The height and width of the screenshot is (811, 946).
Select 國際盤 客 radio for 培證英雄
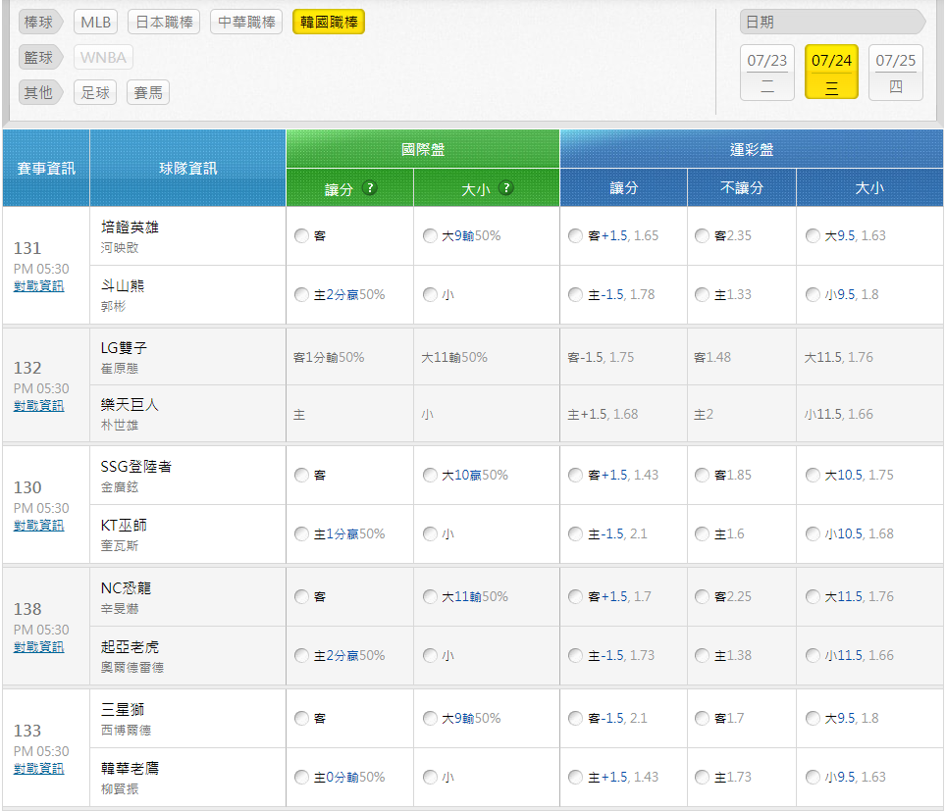301,235
